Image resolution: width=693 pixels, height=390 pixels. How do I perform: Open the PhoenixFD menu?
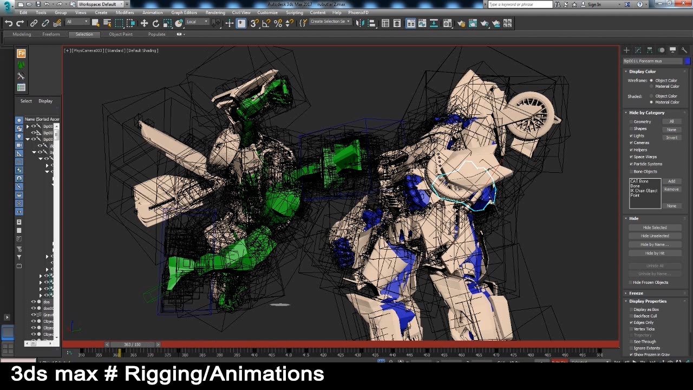pyautogui.click(x=358, y=12)
